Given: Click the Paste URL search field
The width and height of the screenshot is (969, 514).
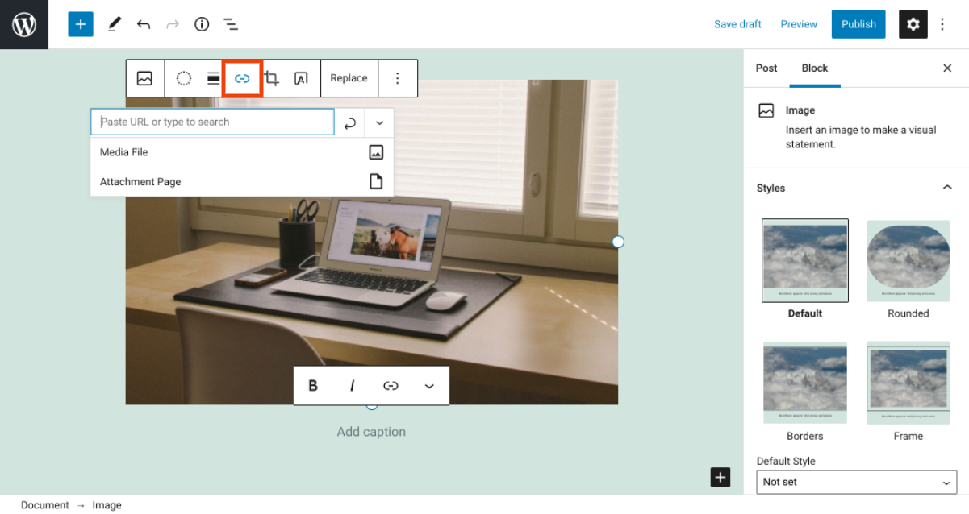Looking at the screenshot, I should coord(212,122).
